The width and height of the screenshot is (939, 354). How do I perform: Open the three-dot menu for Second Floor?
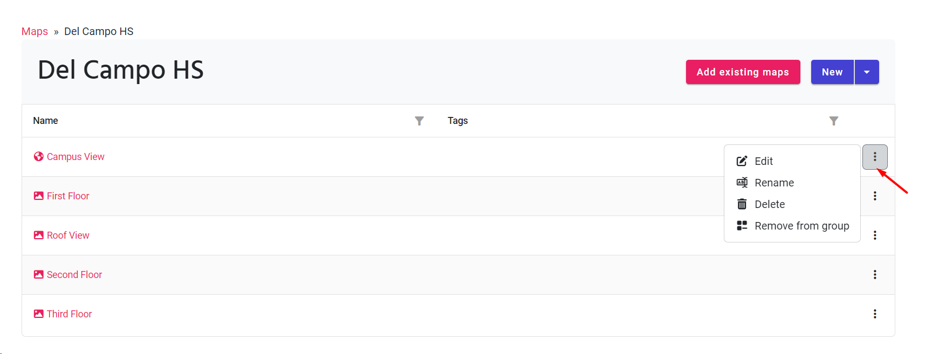pos(874,275)
